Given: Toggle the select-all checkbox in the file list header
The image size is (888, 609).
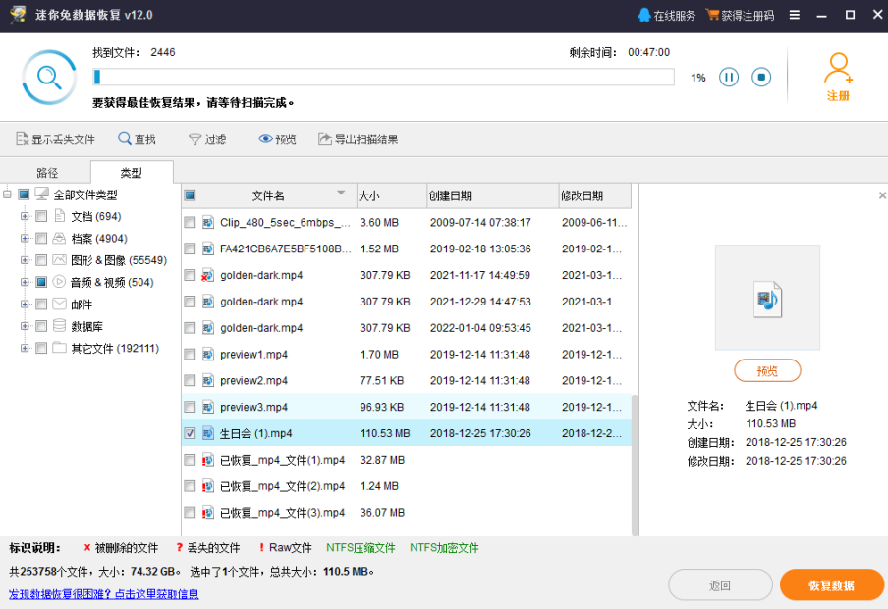Looking at the screenshot, I should [190, 195].
